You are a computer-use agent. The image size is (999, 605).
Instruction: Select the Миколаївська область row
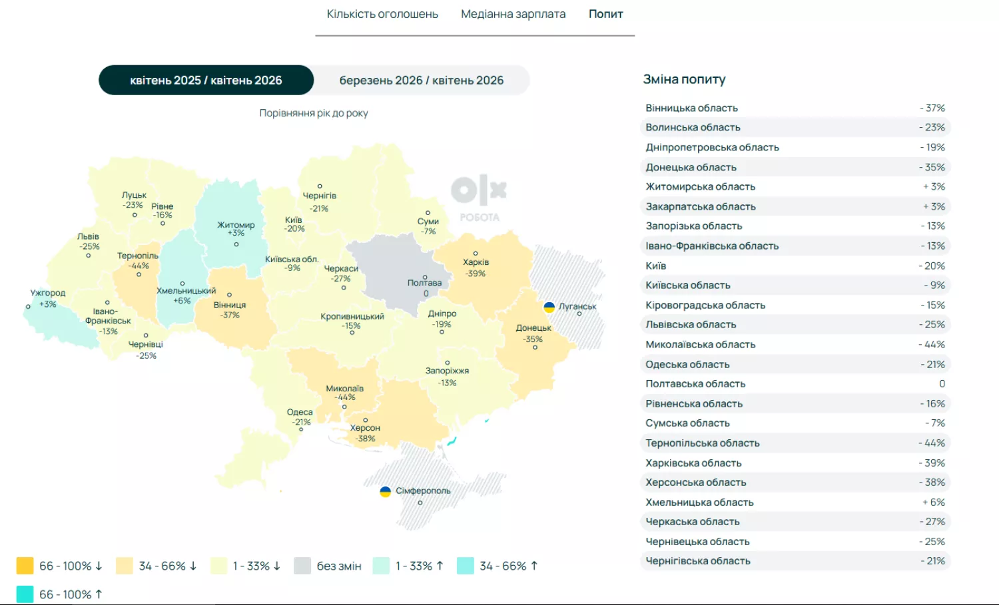(x=795, y=344)
